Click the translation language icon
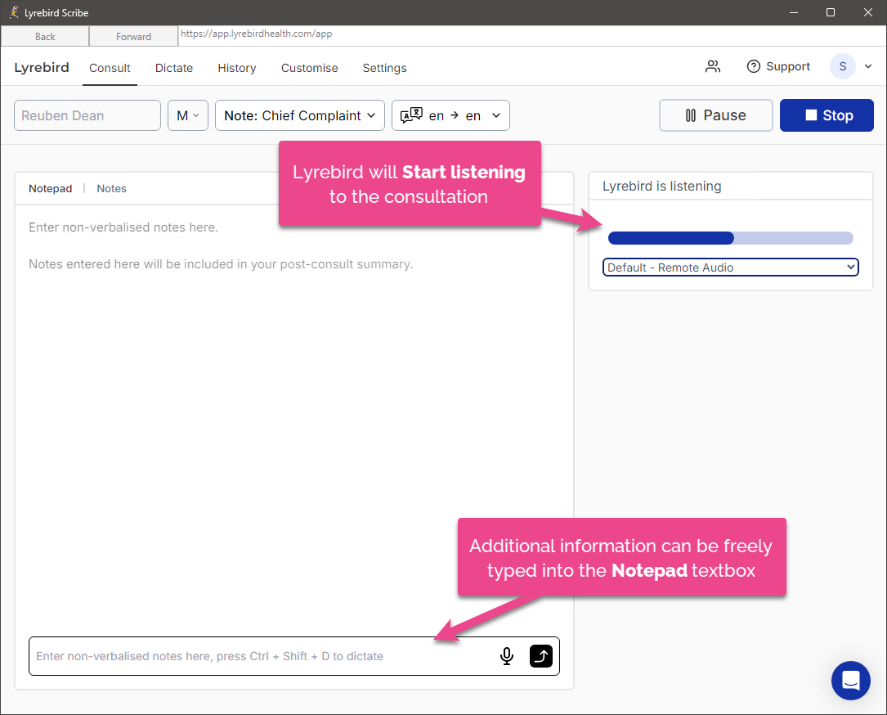 [411, 115]
